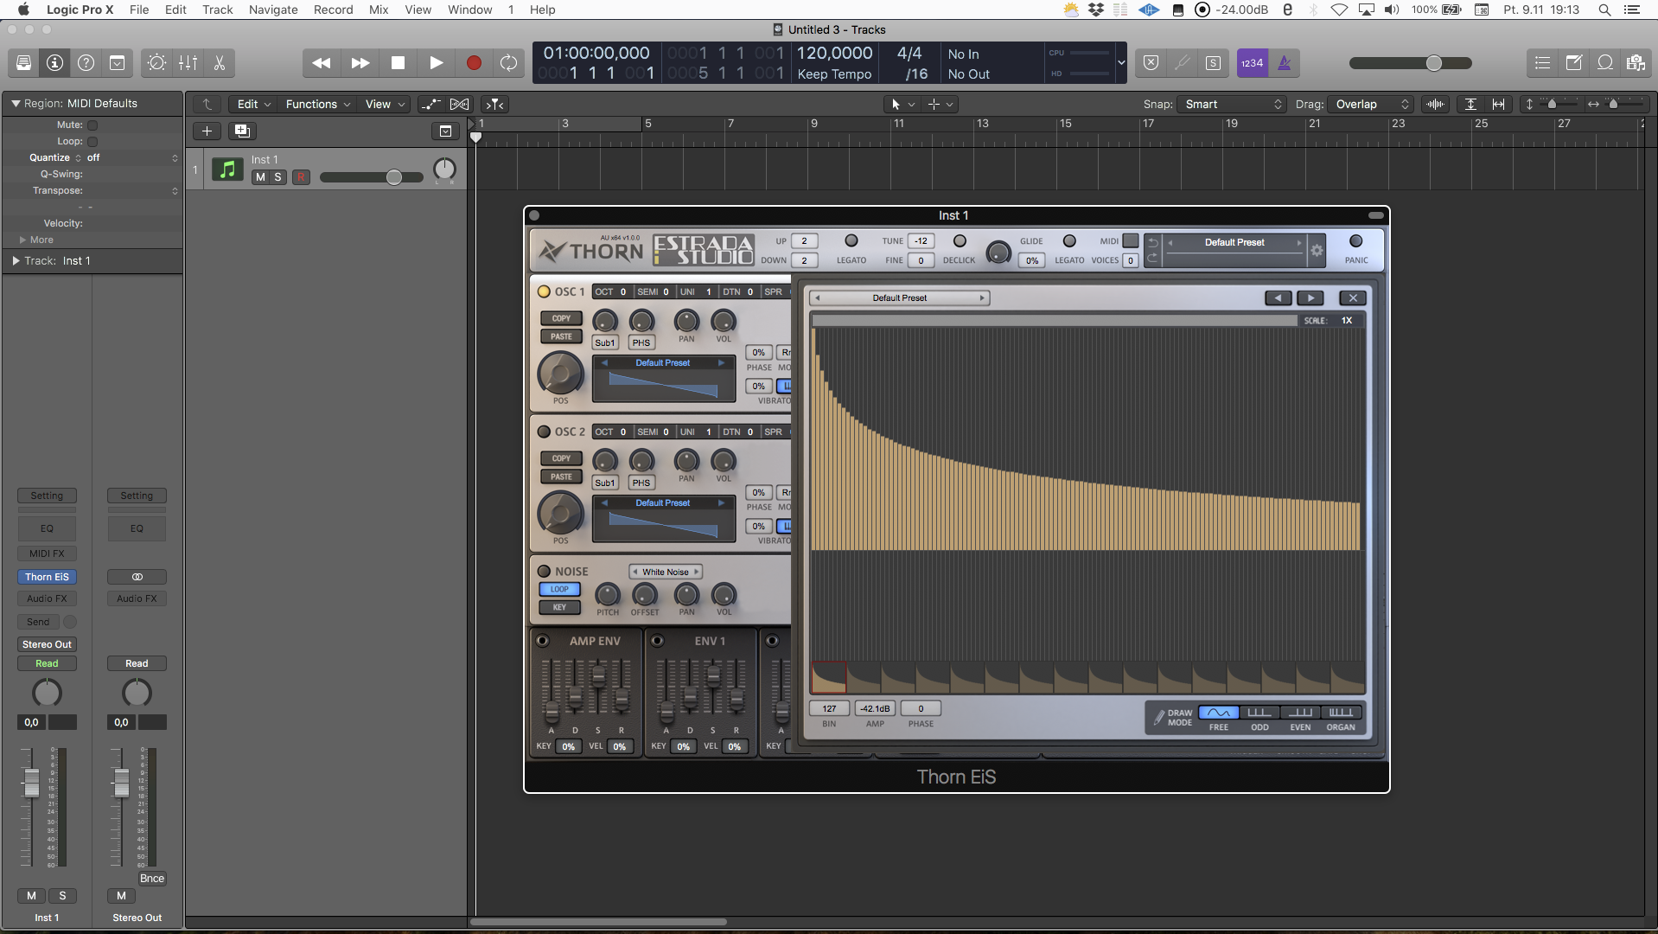Open the Library icon in control bar
This screenshot has width=1658, height=934.
pyautogui.click(x=23, y=63)
